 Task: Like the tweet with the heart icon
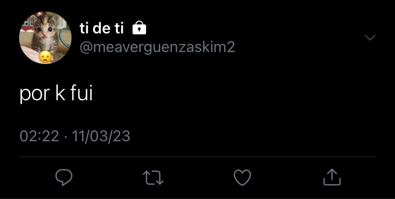[242, 178]
